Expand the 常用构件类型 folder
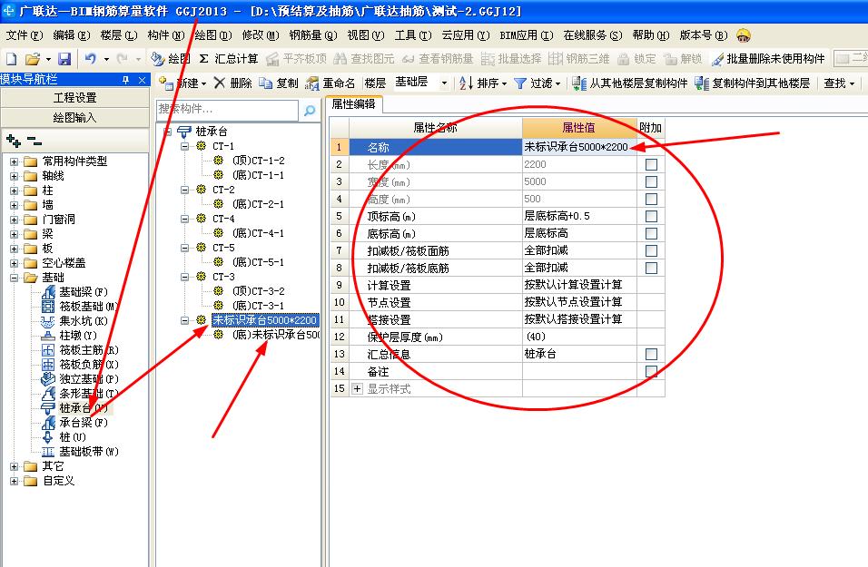The image size is (868, 567). point(15,161)
